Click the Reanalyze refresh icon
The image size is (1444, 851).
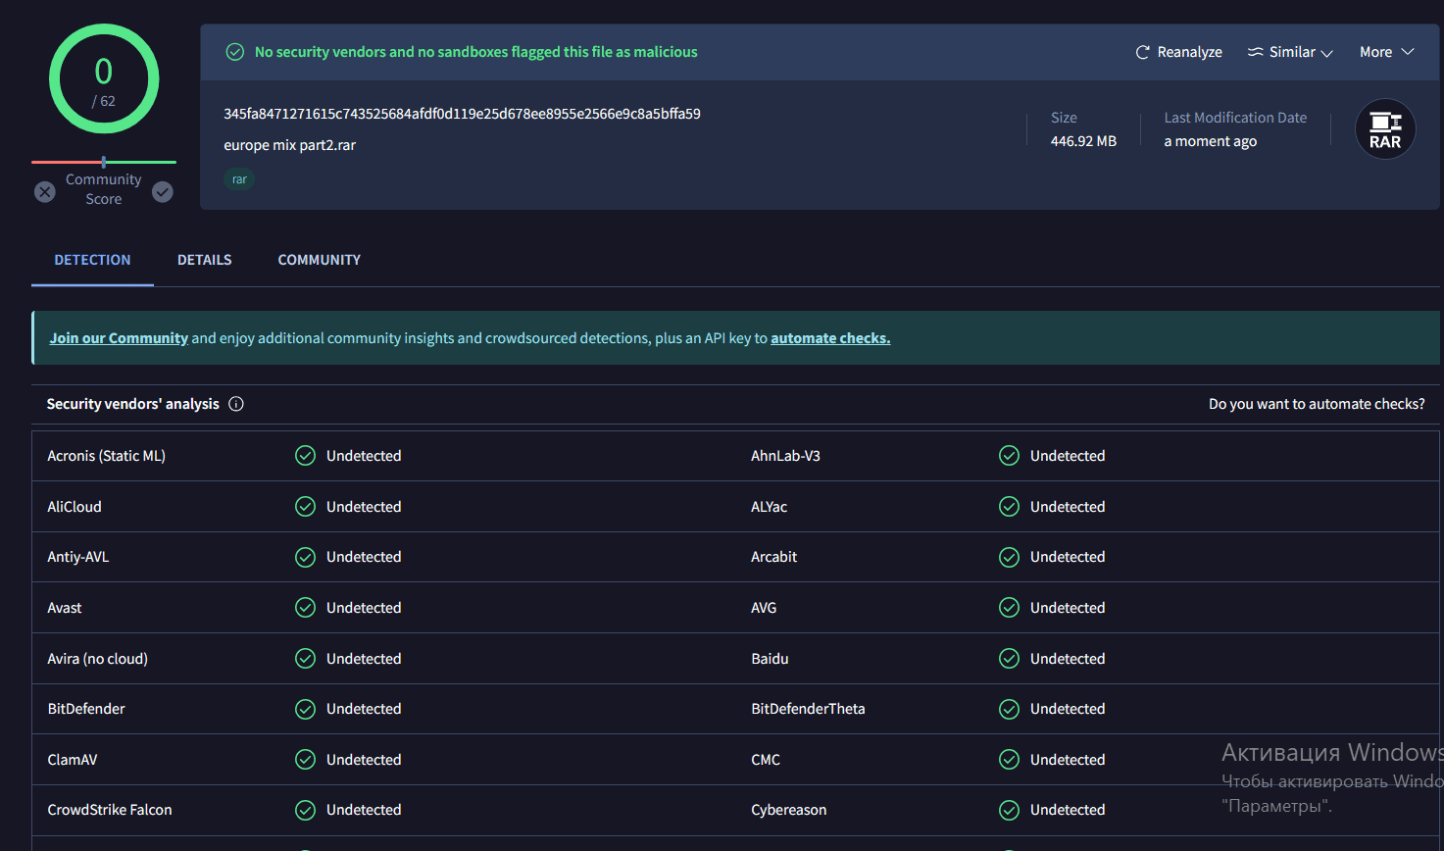pos(1142,52)
